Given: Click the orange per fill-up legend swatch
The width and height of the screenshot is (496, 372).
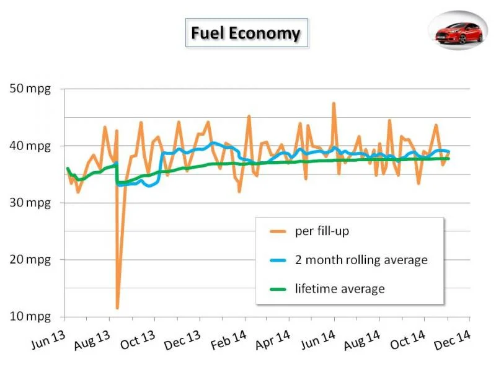Looking at the screenshot, I should click(278, 231).
